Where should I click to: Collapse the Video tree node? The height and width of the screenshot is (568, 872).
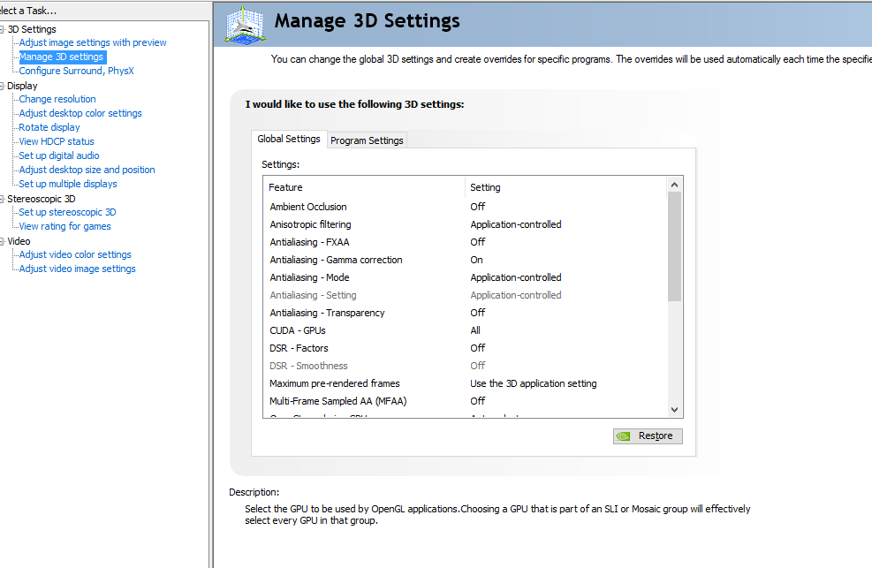pyautogui.click(x=3, y=241)
